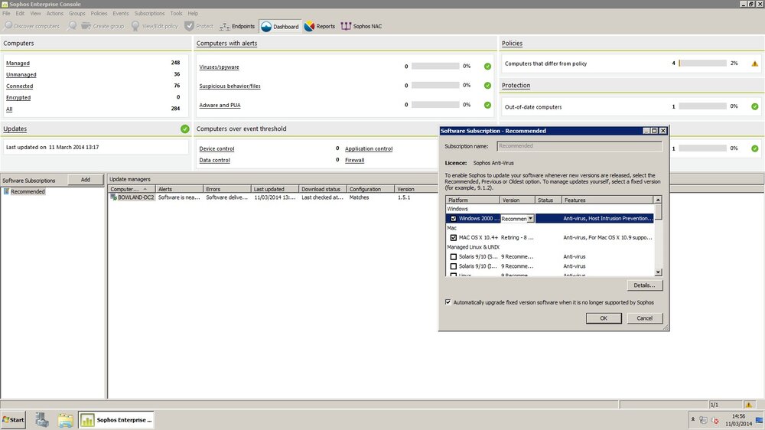
Task: Click the BOWLAND-DC2 computer icon
Action: 114,197
